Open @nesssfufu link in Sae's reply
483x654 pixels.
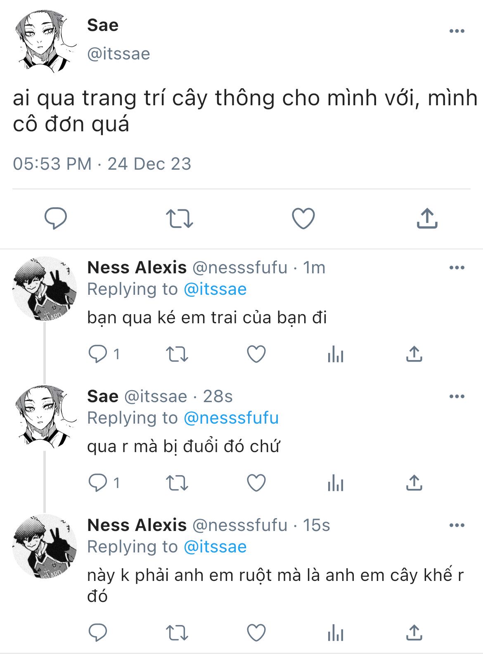pyautogui.click(x=231, y=418)
